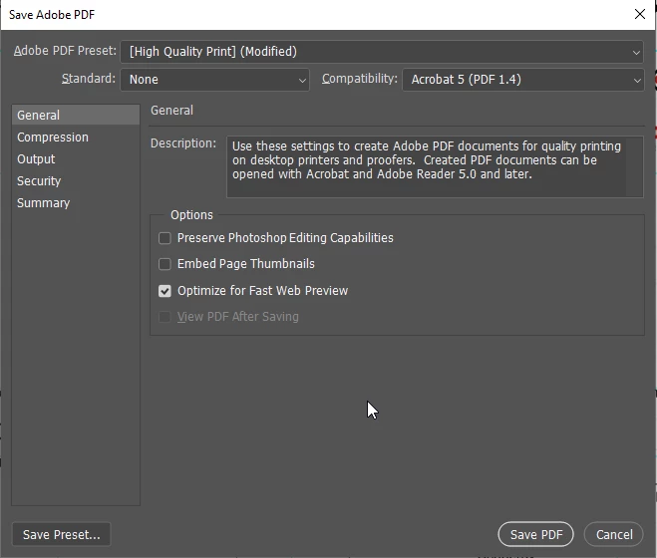Close the dialog with the X icon

tap(640, 14)
